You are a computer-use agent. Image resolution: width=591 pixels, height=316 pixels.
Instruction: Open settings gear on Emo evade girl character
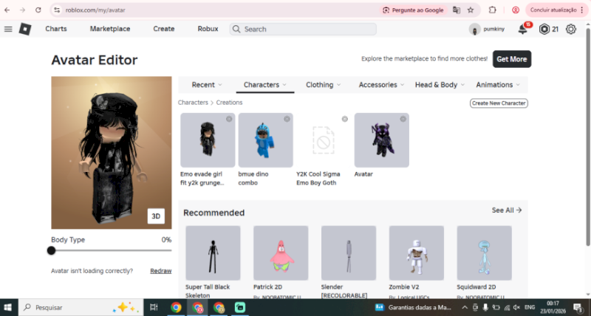(x=229, y=119)
